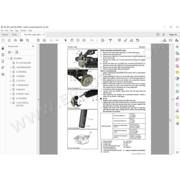Open the yellow Comment tool in the right pane
This screenshot has width=180, height=180.
click(177, 72)
